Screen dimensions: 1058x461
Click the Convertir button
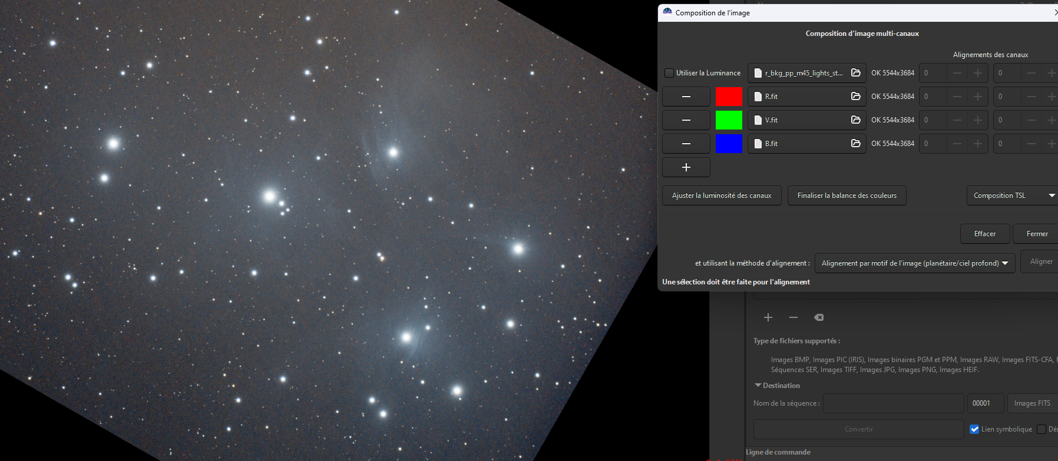[x=859, y=429]
